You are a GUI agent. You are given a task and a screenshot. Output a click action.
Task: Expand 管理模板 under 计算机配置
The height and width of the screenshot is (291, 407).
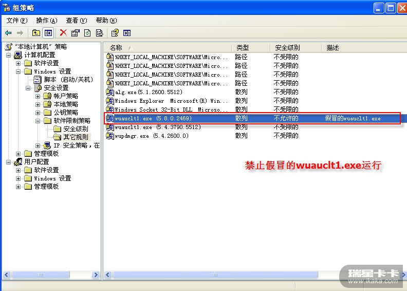pyautogui.click(x=18, y=154)
